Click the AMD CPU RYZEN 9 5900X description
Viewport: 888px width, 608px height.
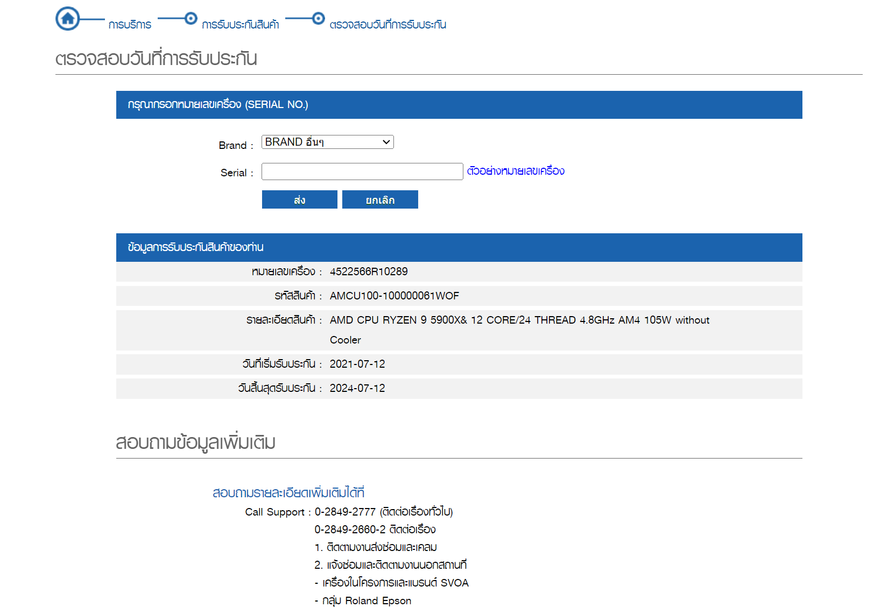click(519, 330)
